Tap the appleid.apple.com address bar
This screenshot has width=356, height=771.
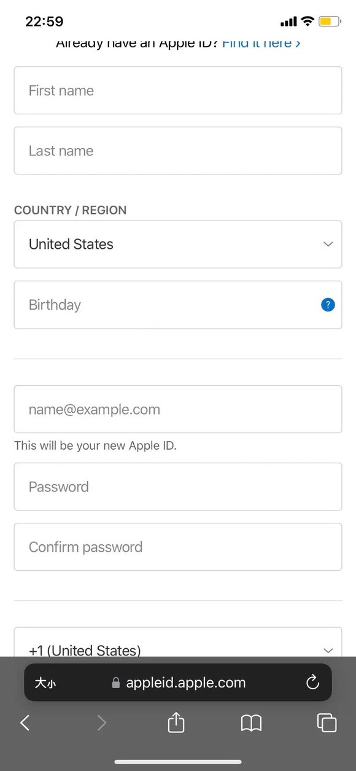(178, 682)
